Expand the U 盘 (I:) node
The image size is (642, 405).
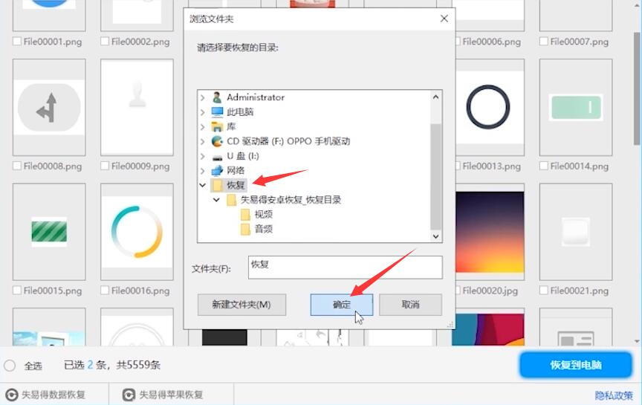coord(202,156)
